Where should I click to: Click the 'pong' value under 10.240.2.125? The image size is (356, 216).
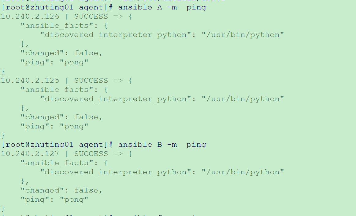coord(74,126)
